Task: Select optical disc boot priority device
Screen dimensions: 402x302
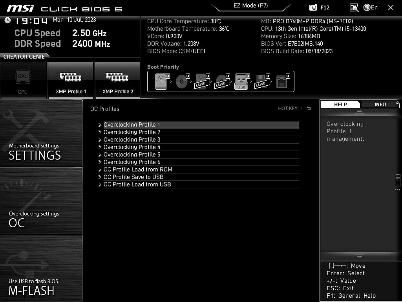Action: (182, 81)
